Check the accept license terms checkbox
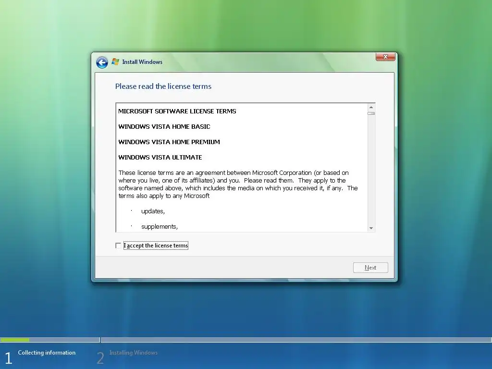The width and height of the screenshot is (492, 369). tap(118, 246)
